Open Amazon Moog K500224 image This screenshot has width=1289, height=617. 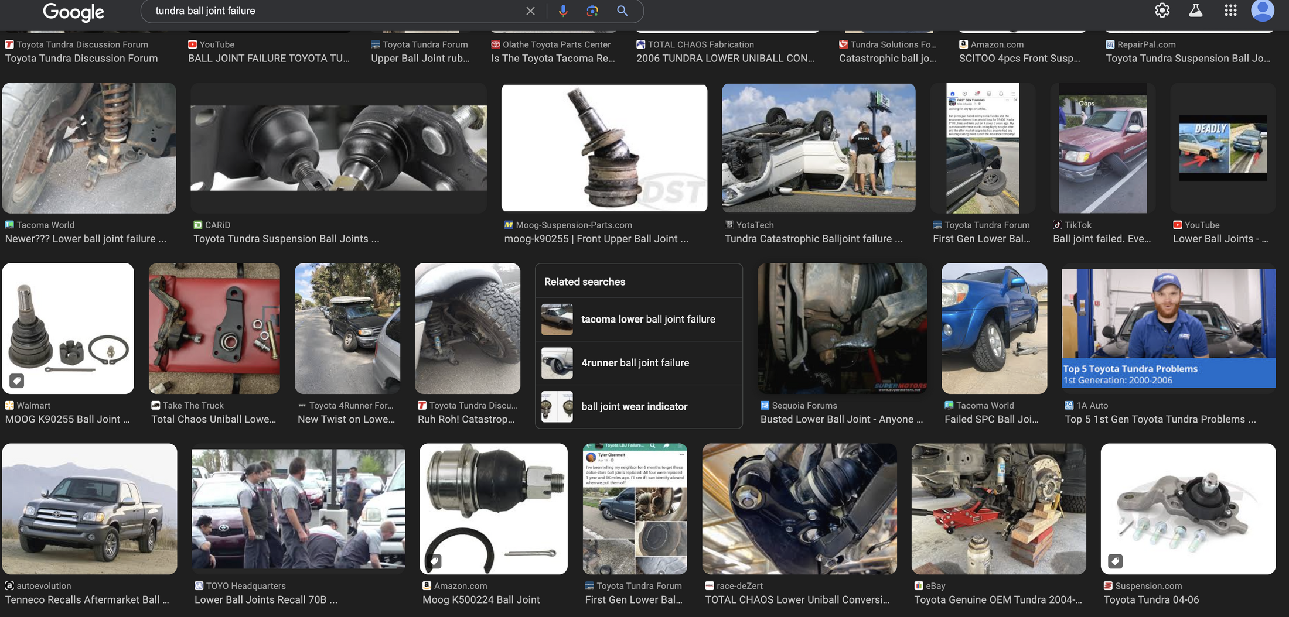493,509
